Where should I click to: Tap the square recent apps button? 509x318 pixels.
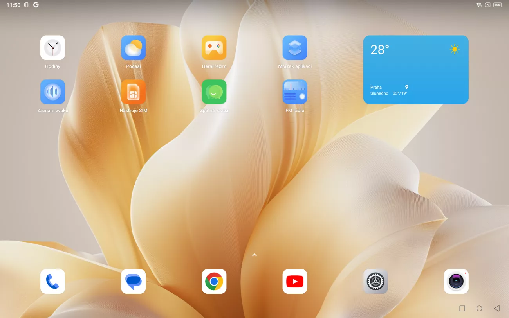point(462,309)
